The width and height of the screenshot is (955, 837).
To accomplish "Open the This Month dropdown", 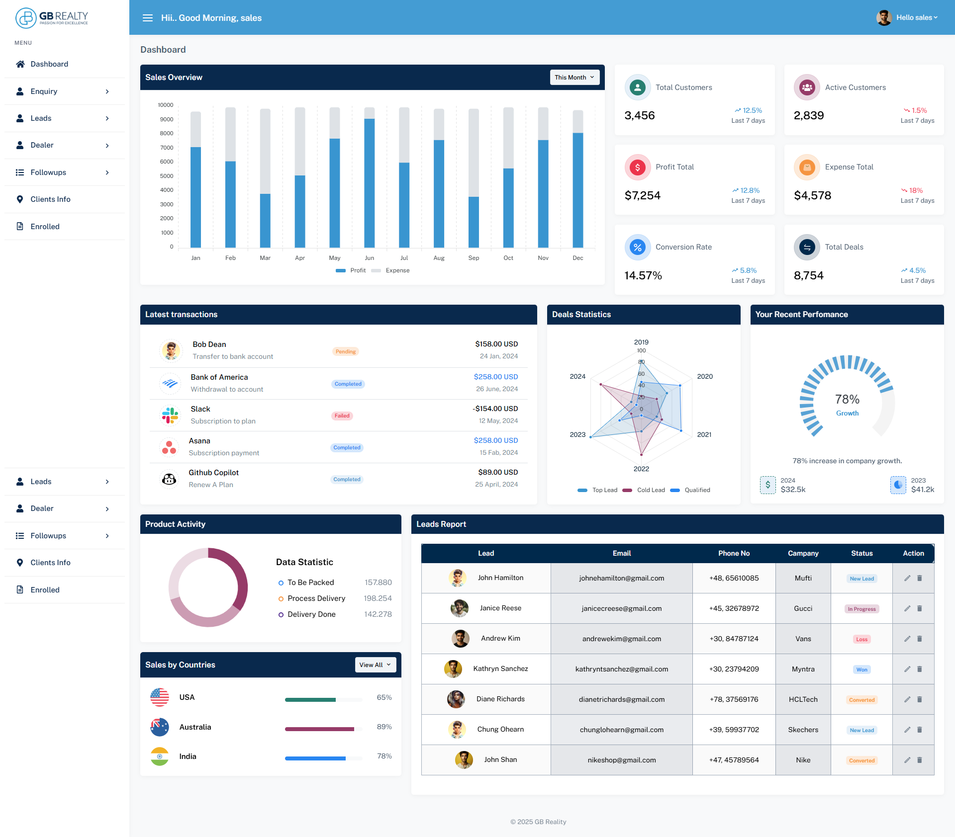I will coord(574,78).
